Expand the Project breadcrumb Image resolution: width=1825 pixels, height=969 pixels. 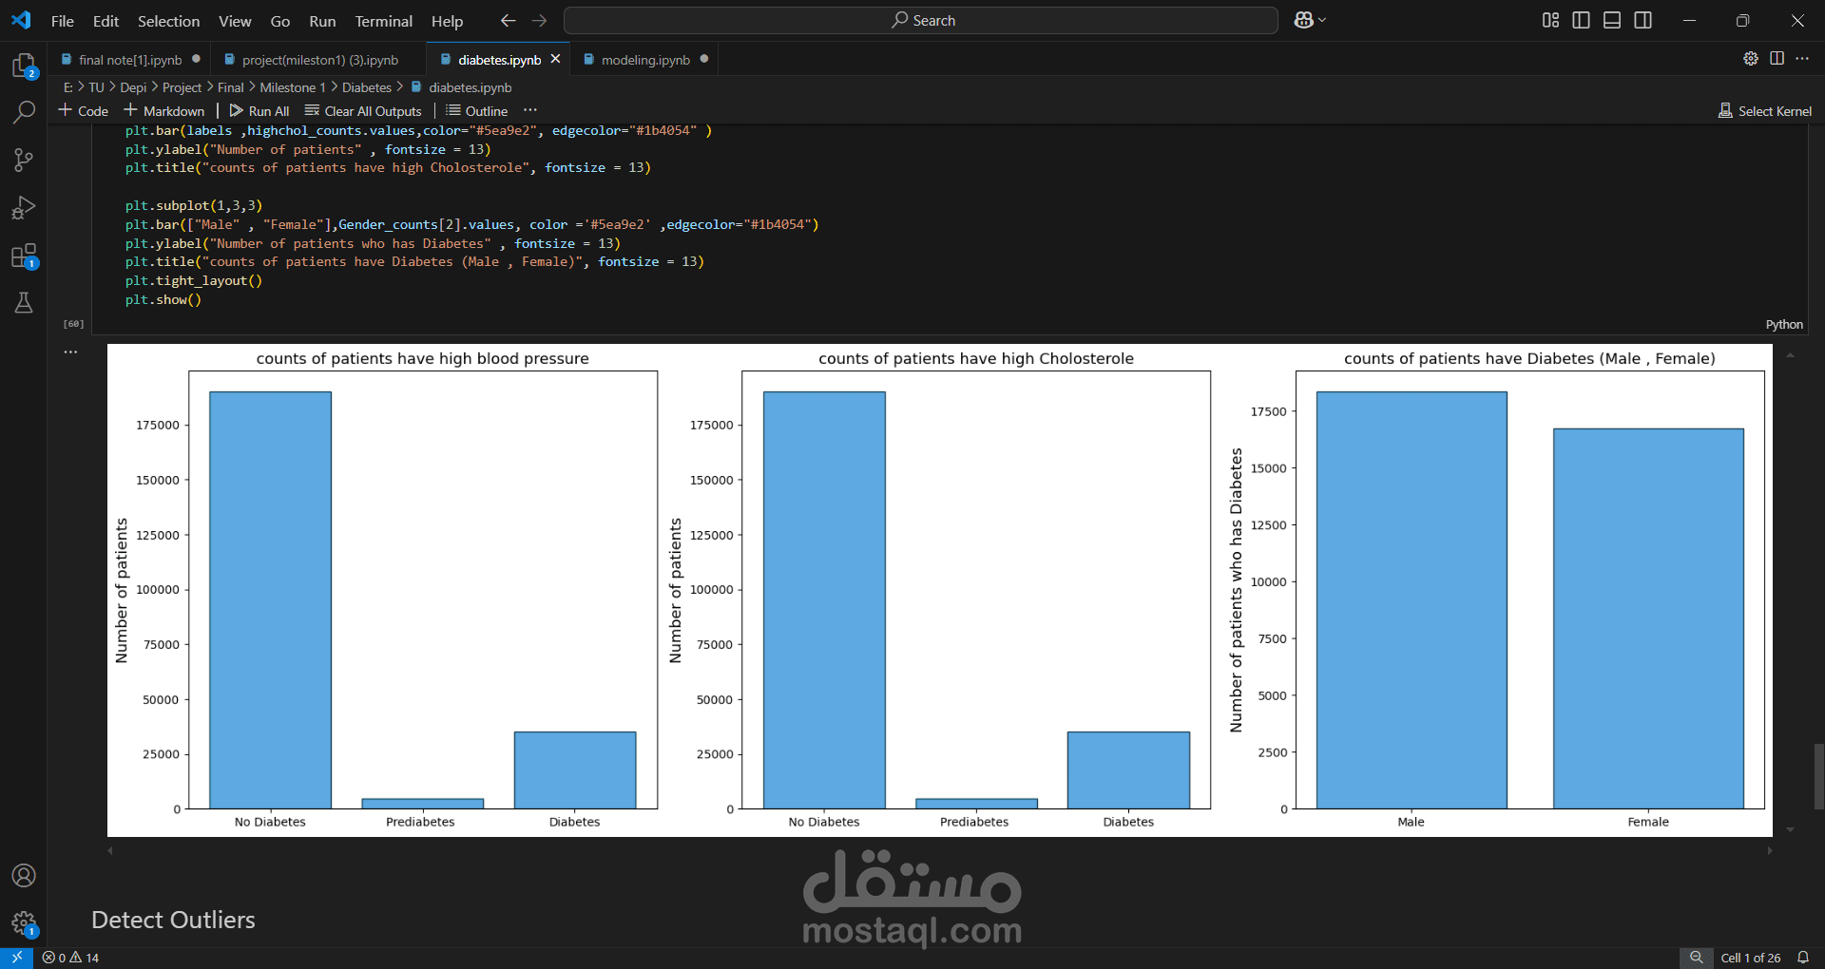182,87
